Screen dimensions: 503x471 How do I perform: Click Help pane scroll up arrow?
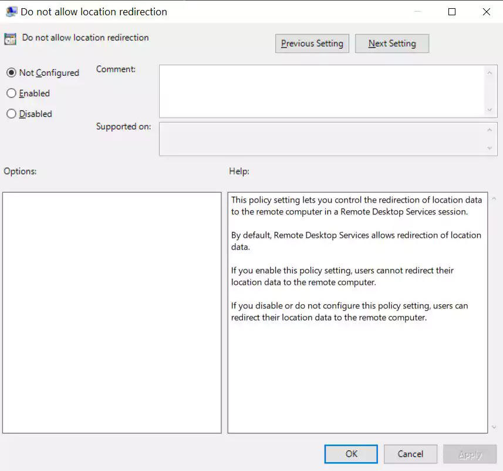(x=494, y=199)
